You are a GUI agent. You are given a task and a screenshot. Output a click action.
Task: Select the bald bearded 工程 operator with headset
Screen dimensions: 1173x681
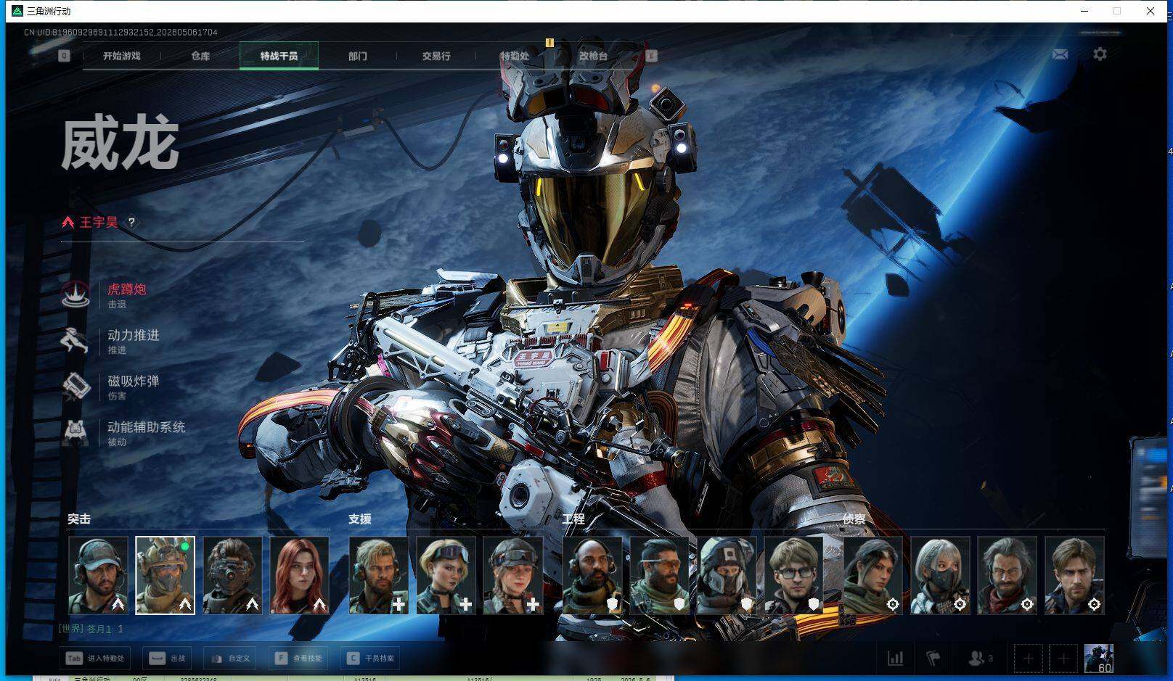click(x=592, y=575)
